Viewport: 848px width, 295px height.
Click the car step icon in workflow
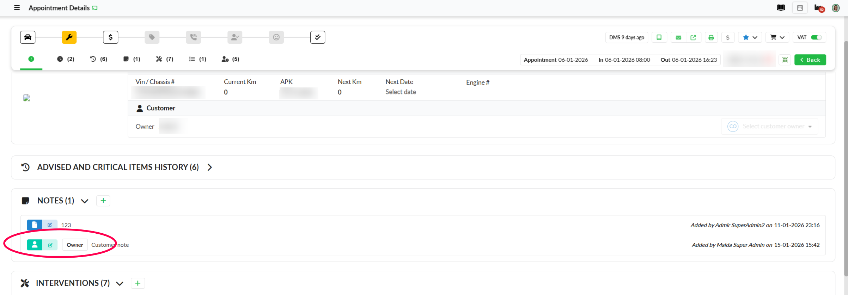28,37
